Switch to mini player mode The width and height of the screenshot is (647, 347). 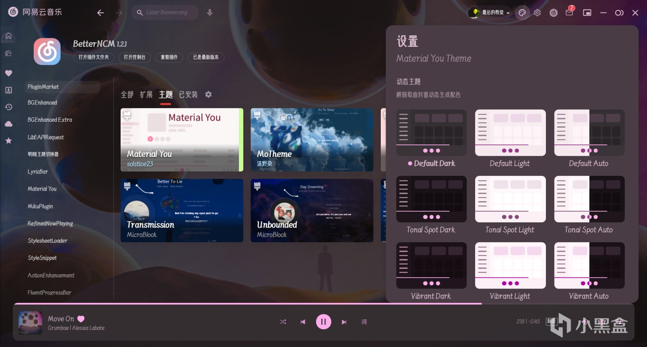(x=587, y=13)
